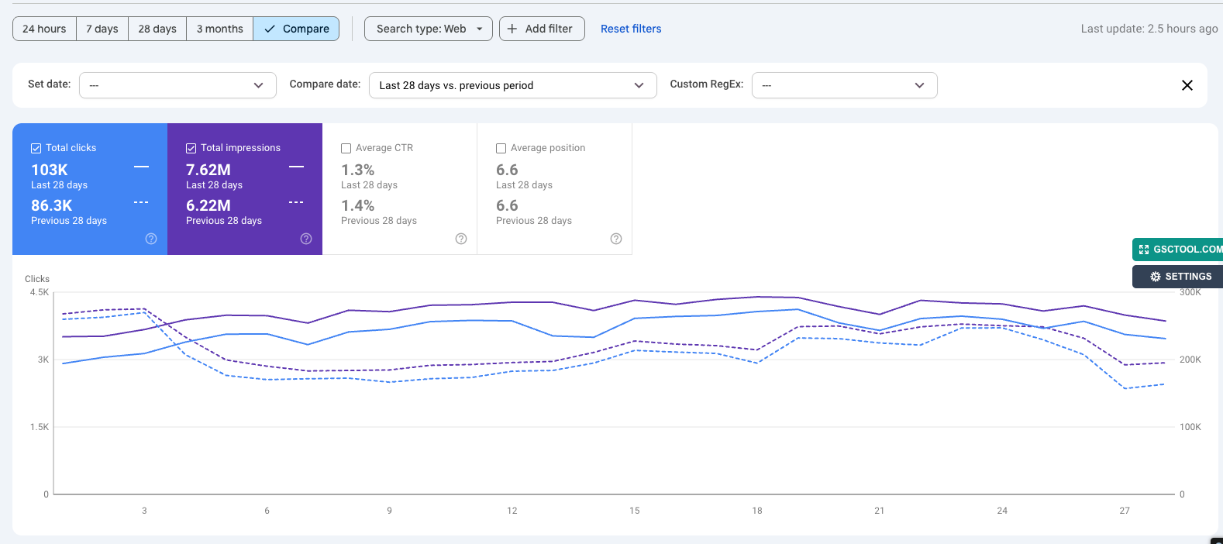Open Search type: Web dropdown
The image size is (1223, 544).
tap(428, 29)
